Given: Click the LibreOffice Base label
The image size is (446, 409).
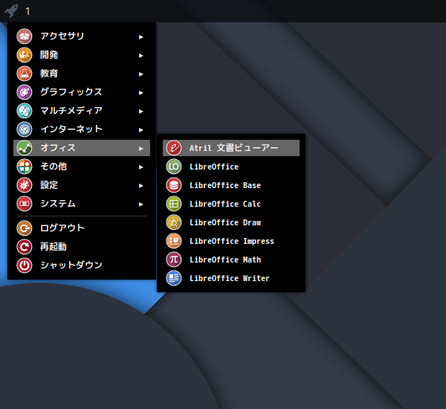Looking at the screenshot, I should click(225, 185).
